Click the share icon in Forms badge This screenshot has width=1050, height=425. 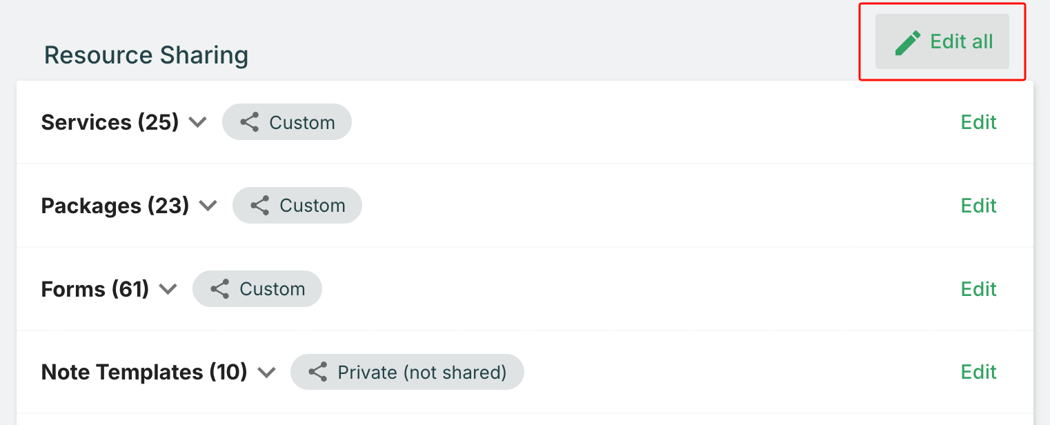click(x=219, y=289)
